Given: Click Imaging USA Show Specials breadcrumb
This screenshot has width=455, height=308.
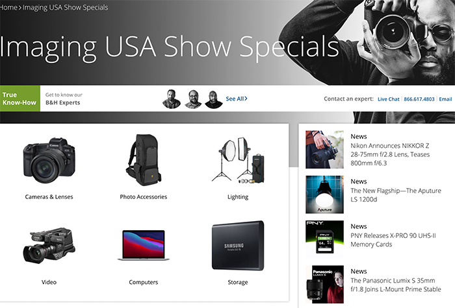Looking at the screenshot, I should [x=65, y=8].
